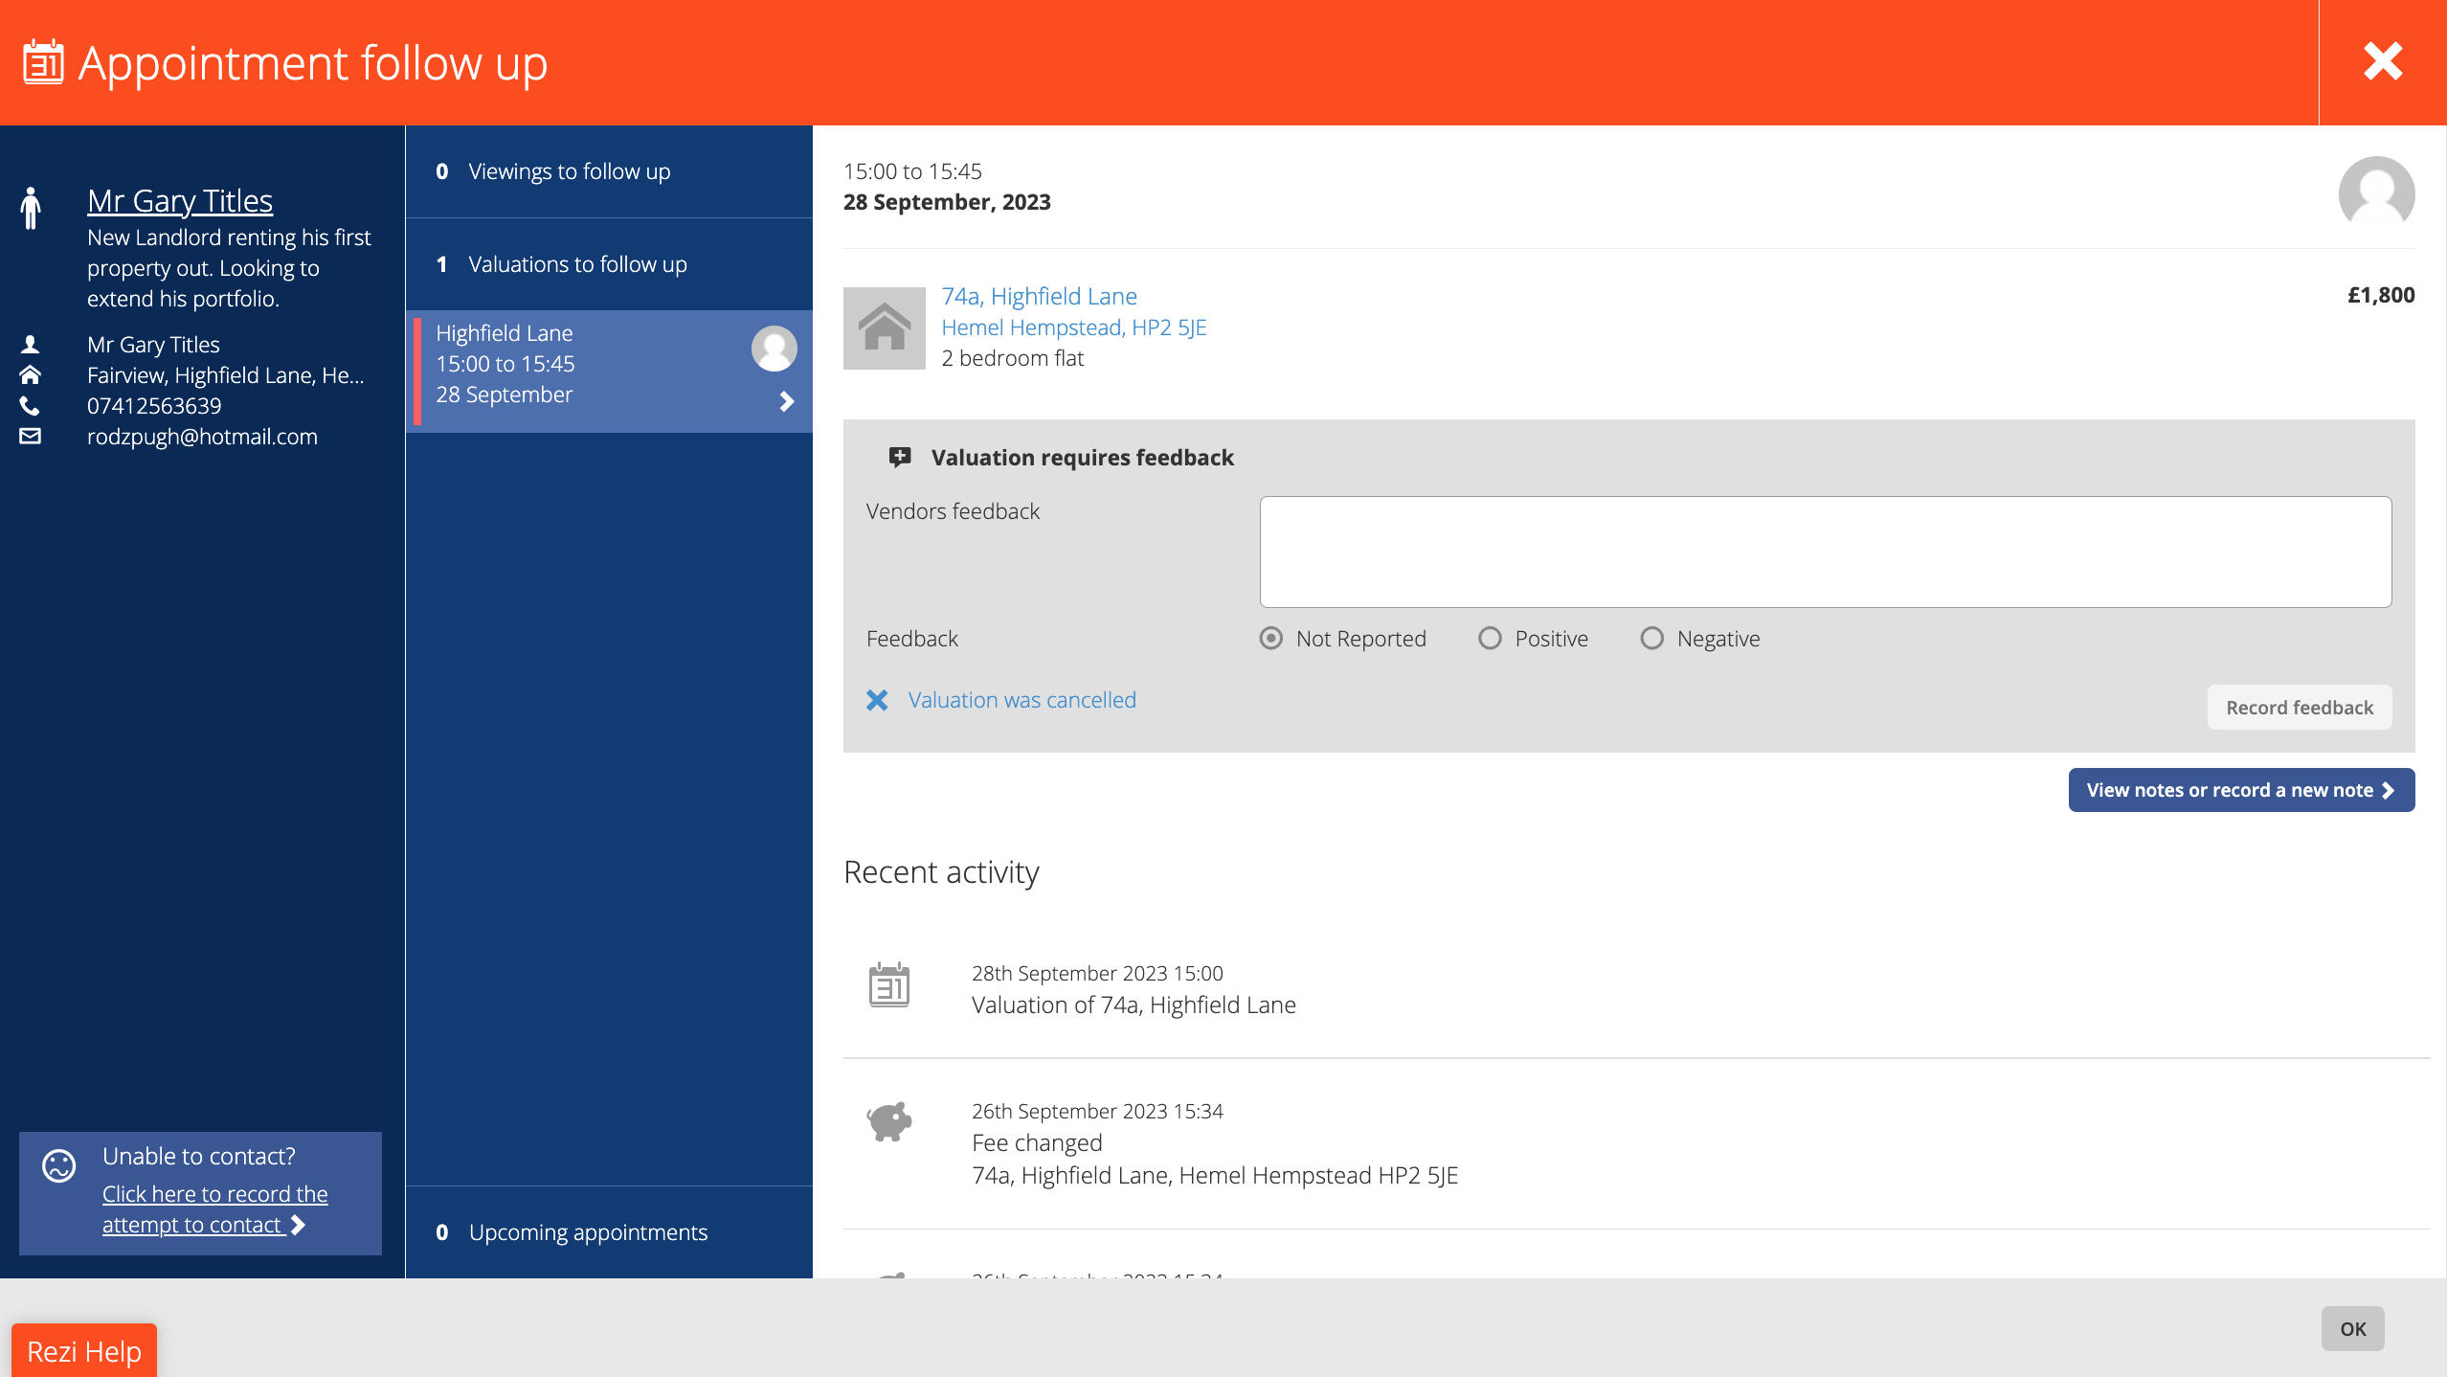2447x1377 pixels.
Task: Click the person silhouette icon beside Mr Gary Titles
Action: pyautogui.click(x=31, y=208)
